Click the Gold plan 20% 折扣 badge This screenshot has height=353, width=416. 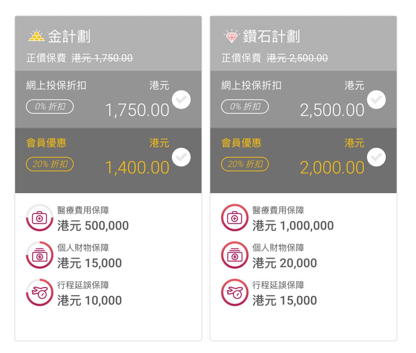click(50, 164)
